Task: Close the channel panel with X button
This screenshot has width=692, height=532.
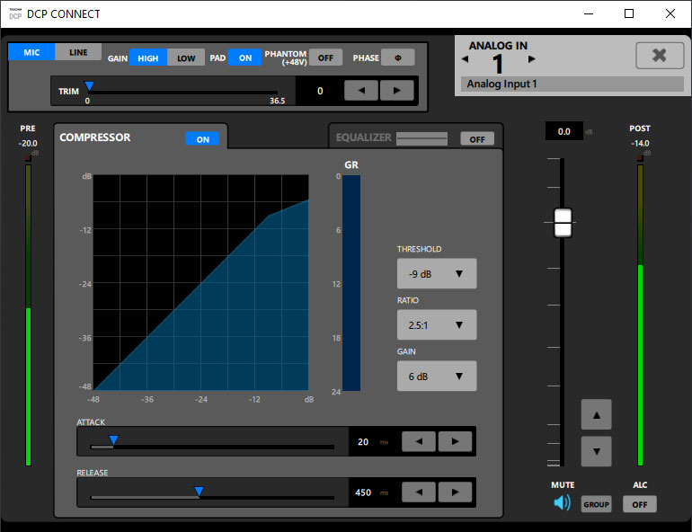Action: point(659,56)
